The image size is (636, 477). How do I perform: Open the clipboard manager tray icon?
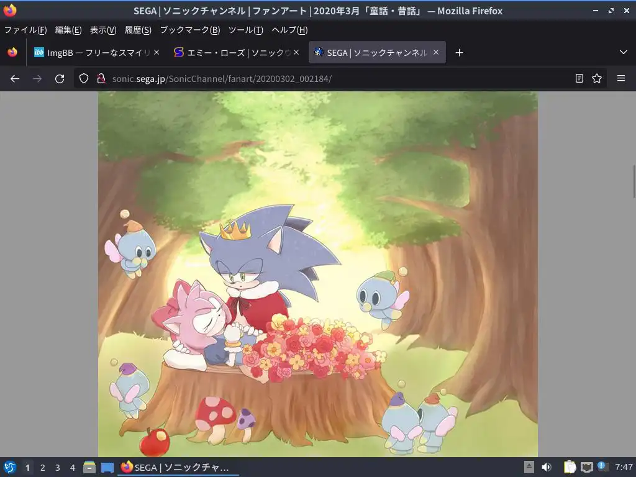[570, 467]
